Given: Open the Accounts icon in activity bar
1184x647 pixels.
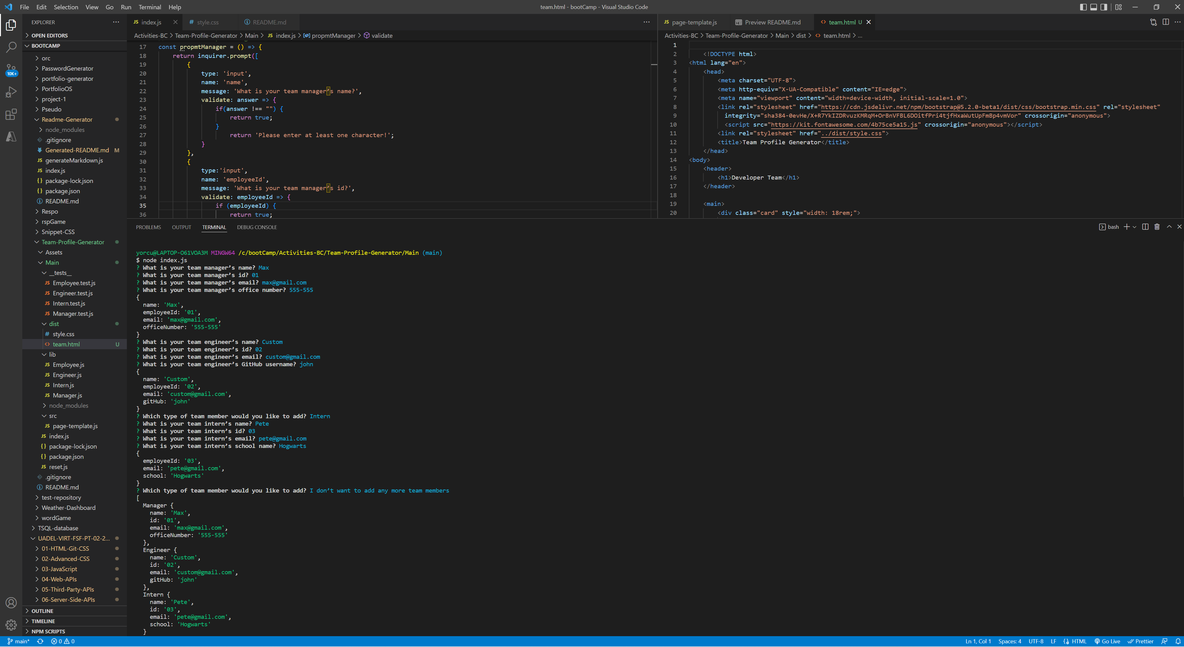Looking at the screenshot, I should point(11,602).
